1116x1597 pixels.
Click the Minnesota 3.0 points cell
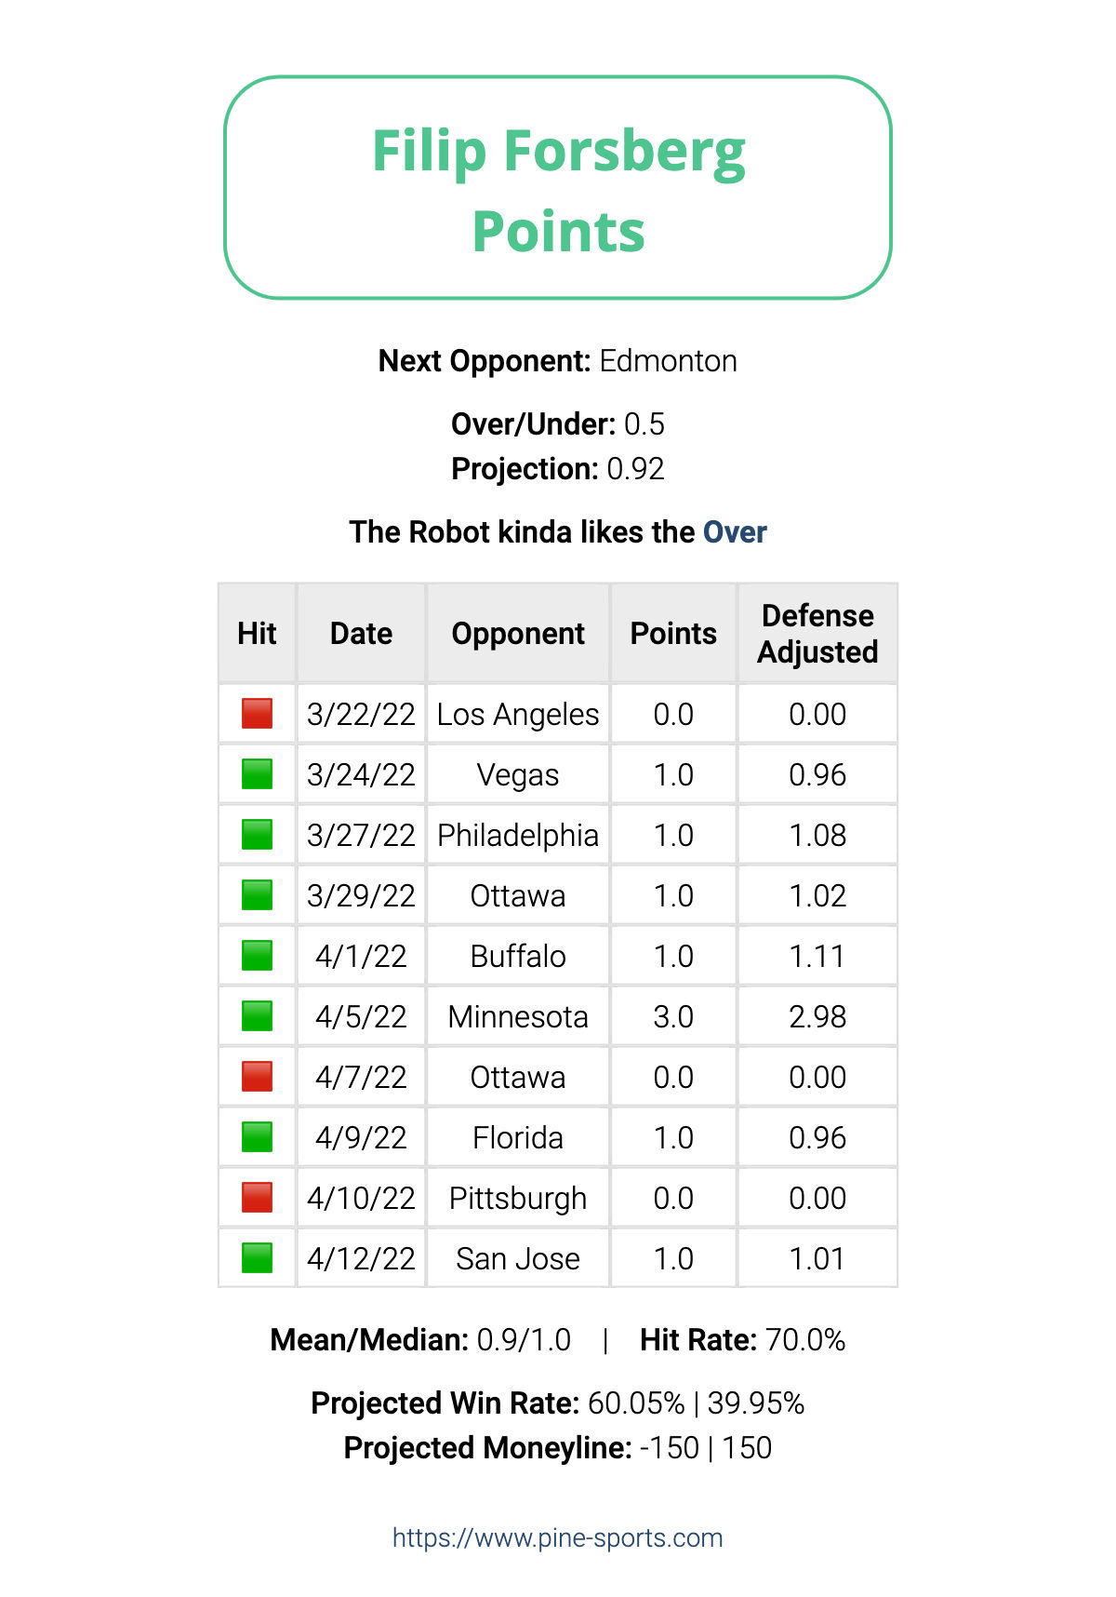(x=673, y=1016)
